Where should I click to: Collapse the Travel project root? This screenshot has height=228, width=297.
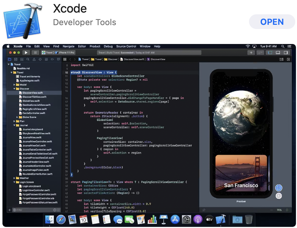[9, 64]
